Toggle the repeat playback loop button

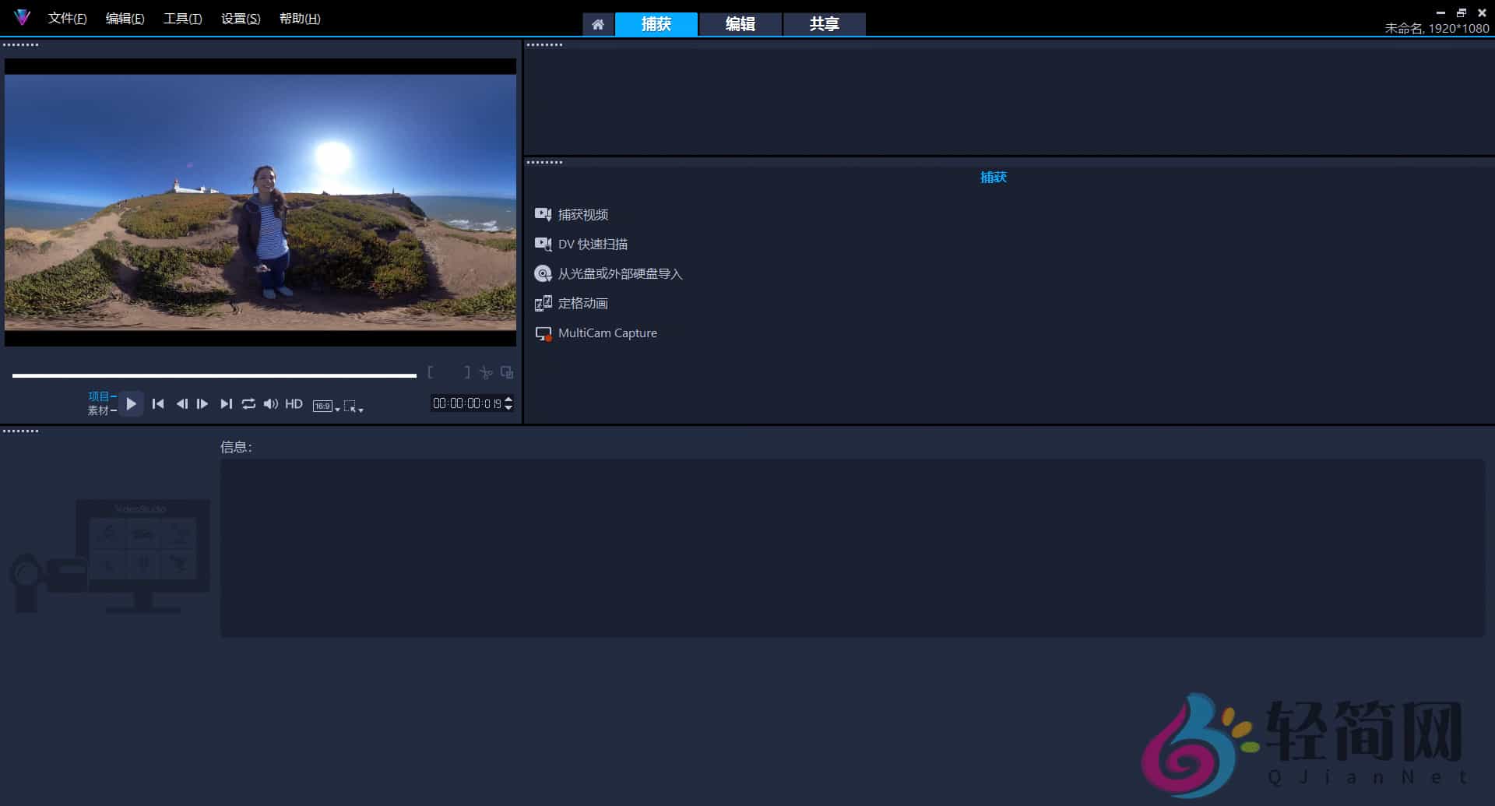click(248, 404)
